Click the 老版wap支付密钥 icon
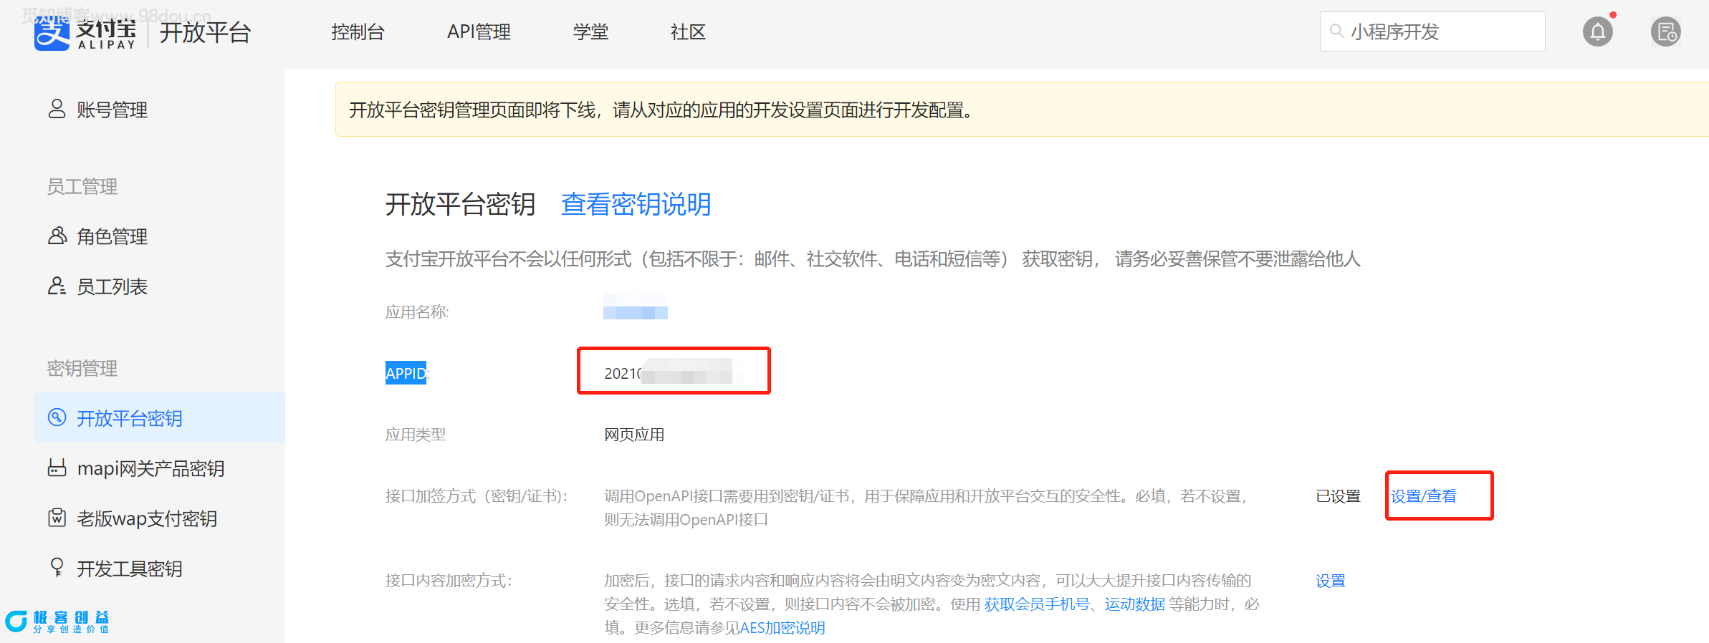1709x643 pixels. coord(57,518)
